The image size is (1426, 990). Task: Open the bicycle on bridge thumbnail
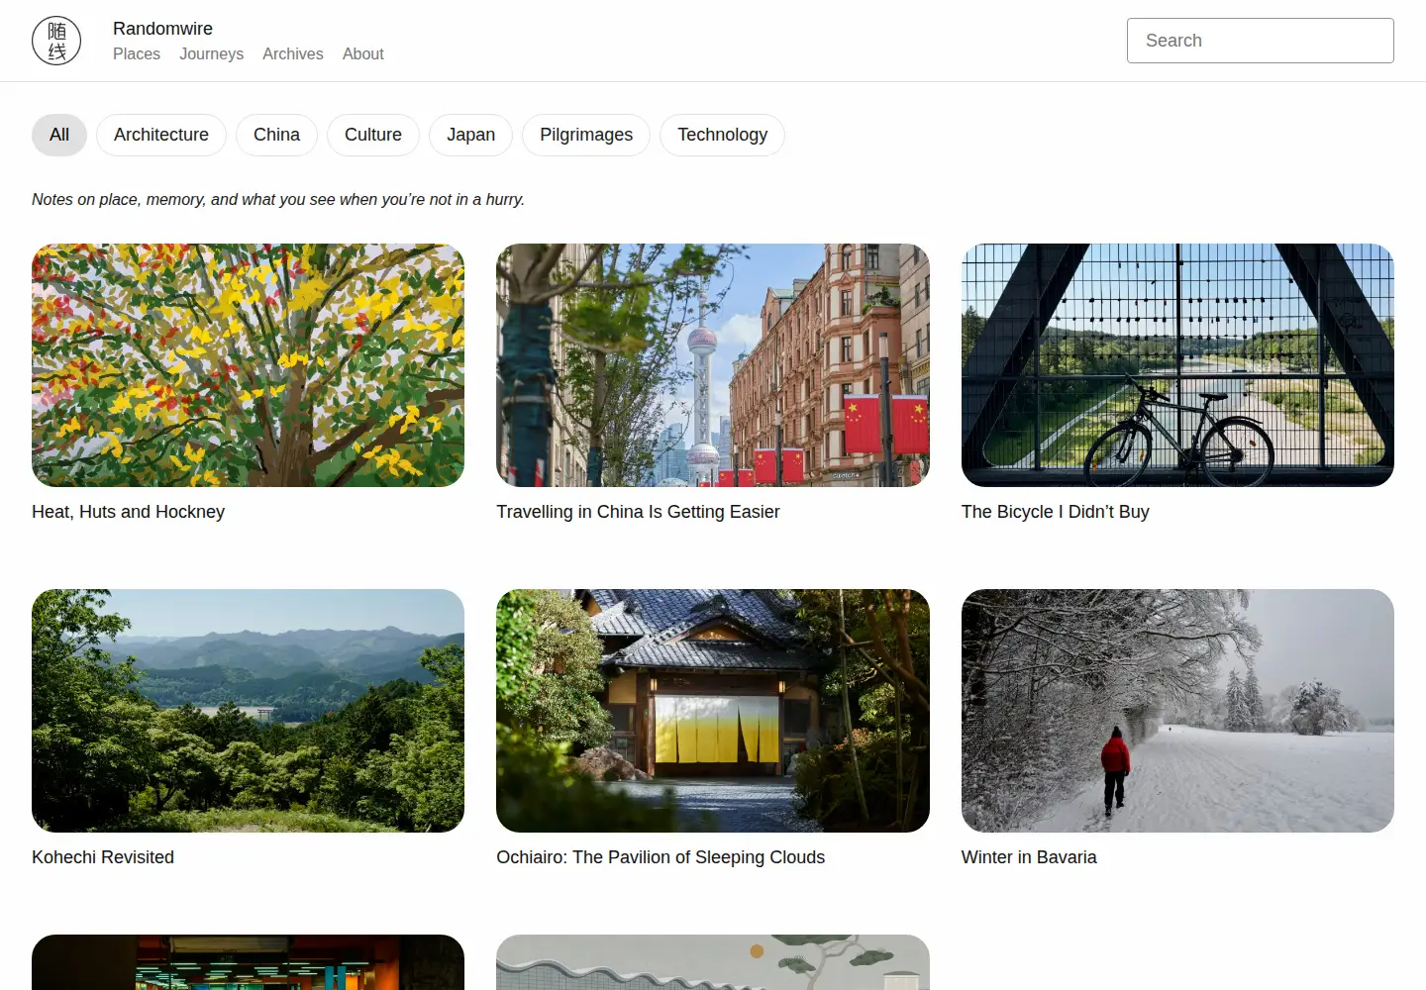[x=1177, y=365]
